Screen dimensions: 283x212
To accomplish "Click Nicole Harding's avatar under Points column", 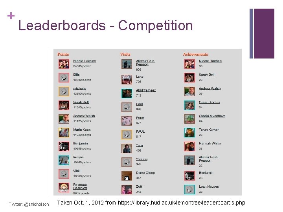I will (64, 64).
